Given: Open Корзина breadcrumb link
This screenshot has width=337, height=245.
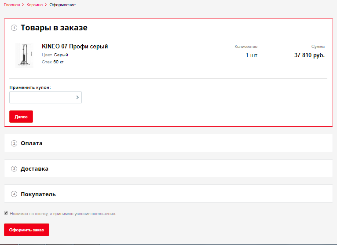Looking at the screenshot, I should click(35, 5).
